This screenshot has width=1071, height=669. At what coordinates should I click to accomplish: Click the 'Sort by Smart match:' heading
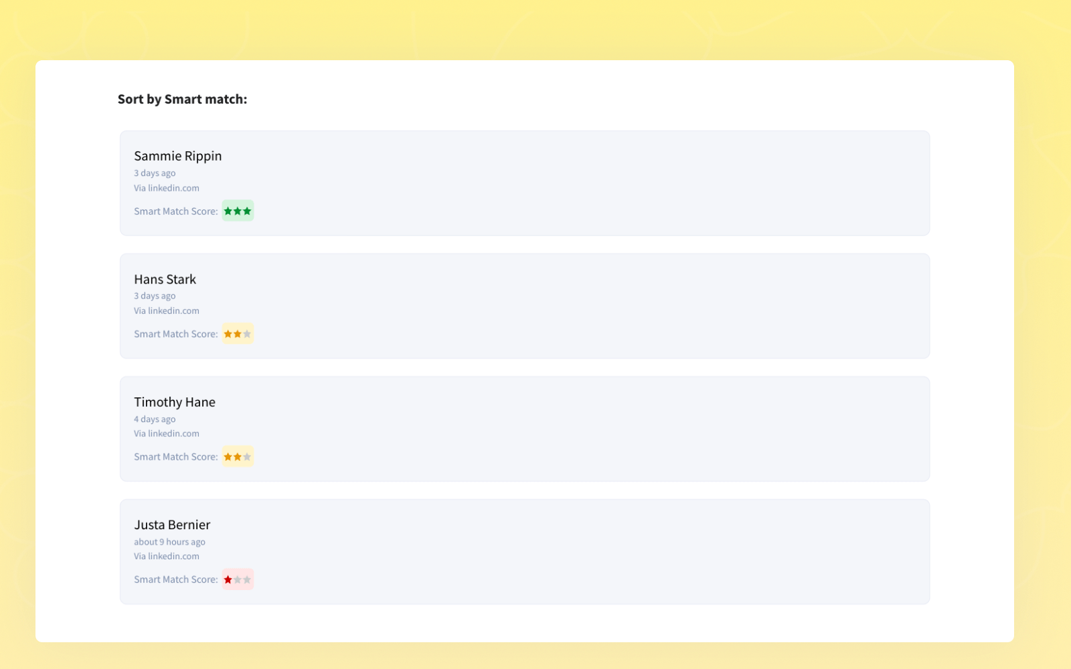tap(182, 99)
